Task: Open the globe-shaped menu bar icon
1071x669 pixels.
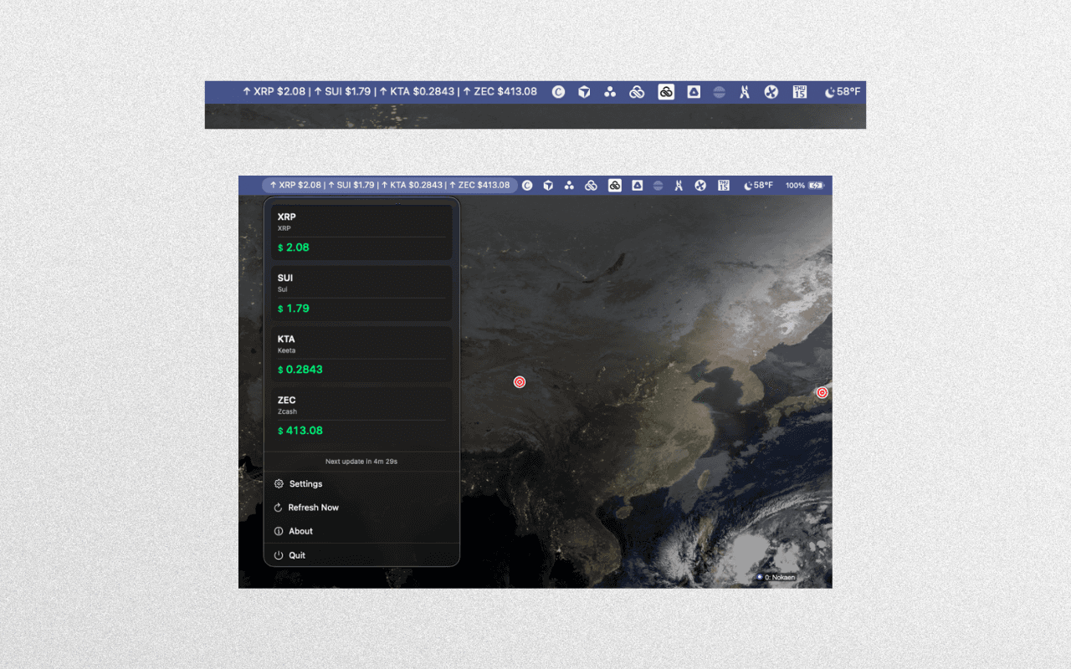Action: point(658,185)
